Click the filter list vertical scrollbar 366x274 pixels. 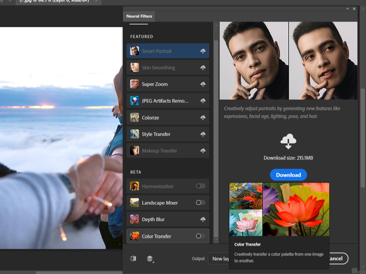click(216, 138)
